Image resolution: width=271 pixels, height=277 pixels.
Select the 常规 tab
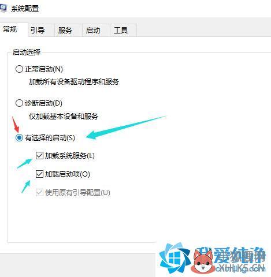point(10,29)
